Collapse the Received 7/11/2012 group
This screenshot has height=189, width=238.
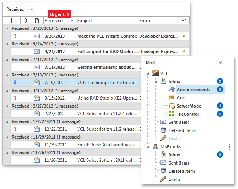[7, 59]
